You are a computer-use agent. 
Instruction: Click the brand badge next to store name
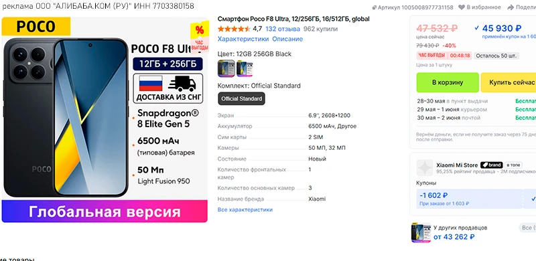click(492, 165)
